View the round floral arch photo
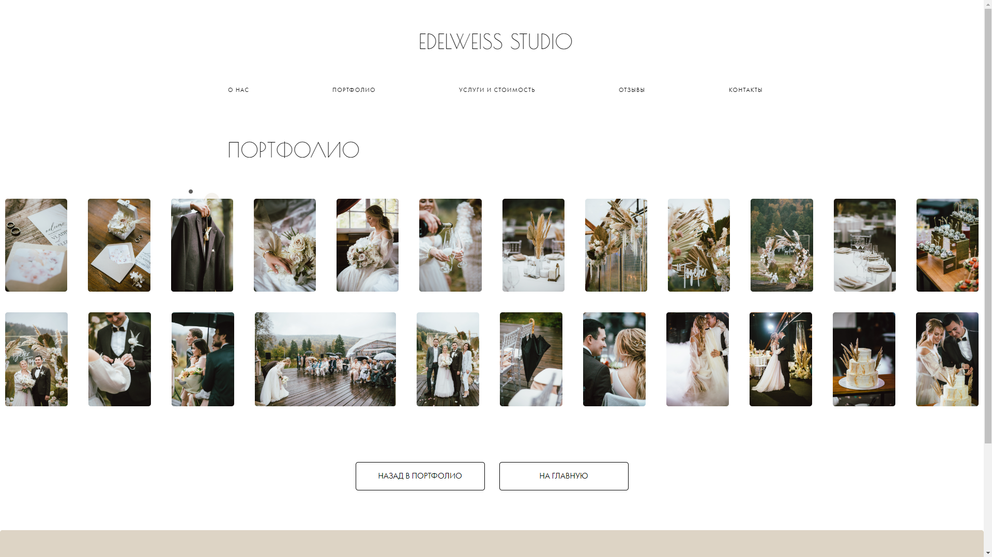Screen dimensions: 992x557 (782, 245)
